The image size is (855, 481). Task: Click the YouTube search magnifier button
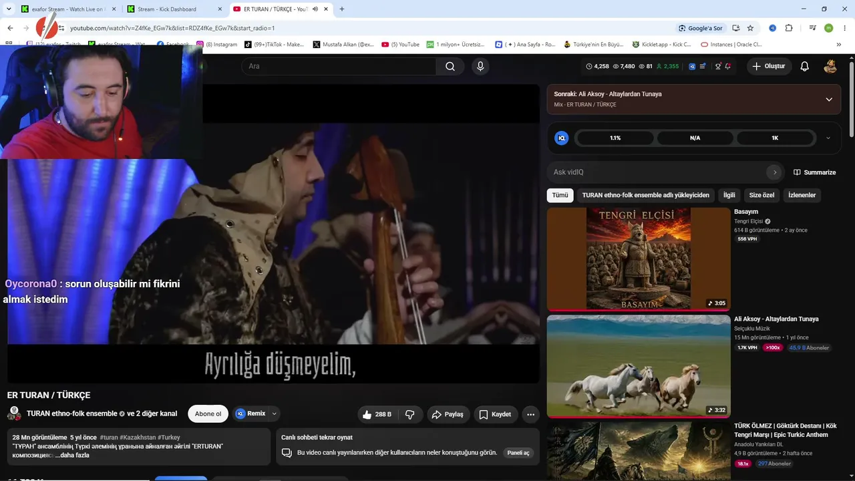click(450, 66)
